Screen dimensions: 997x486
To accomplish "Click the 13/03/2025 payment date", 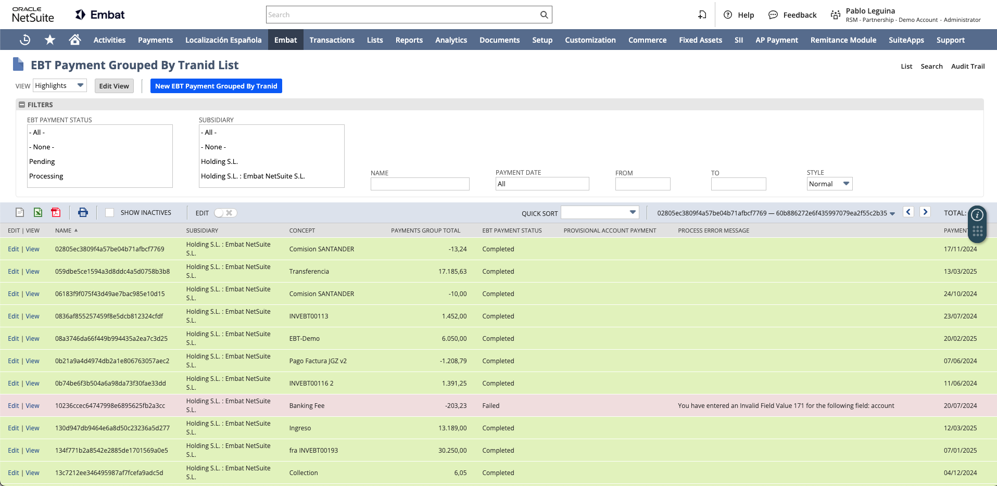I will click(960, 272).
